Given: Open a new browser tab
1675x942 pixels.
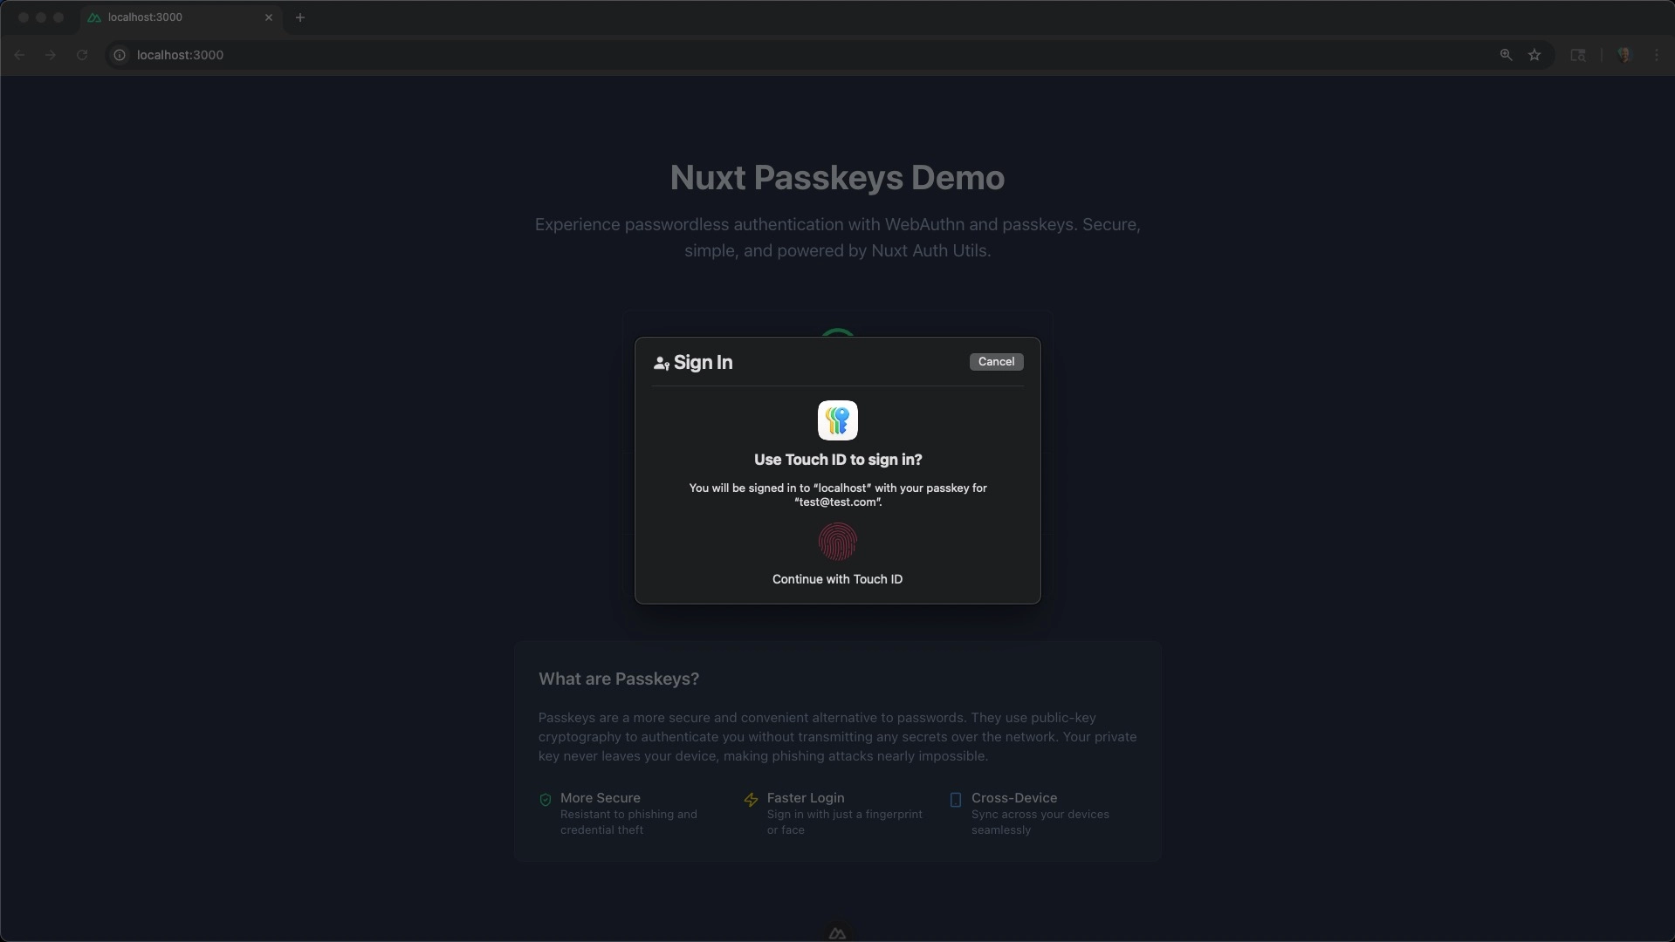Looking at the screenshot, I should [299, 17].
